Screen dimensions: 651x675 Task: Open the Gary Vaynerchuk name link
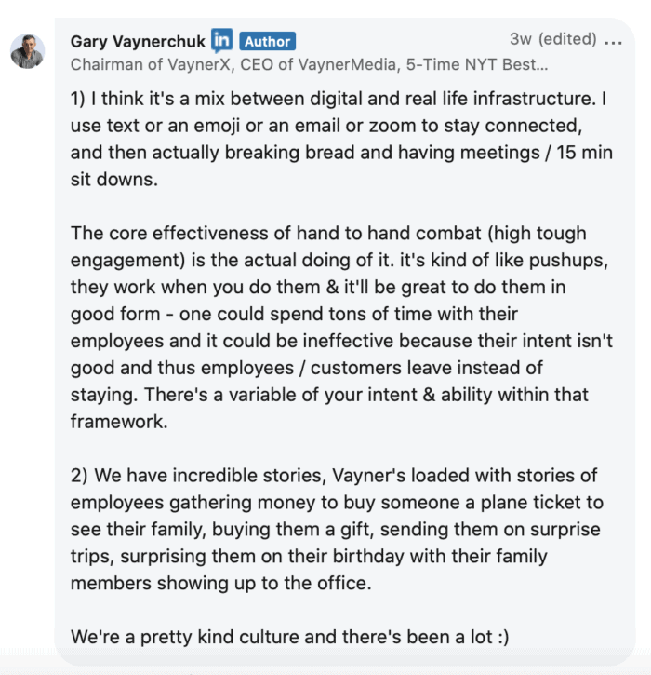tap(138, 41)
